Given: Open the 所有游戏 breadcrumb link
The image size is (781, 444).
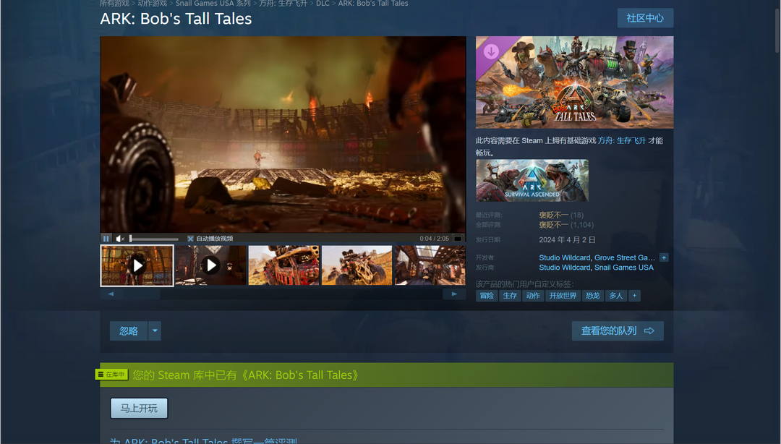Looking at the screenshot, I should click(114, 4).
